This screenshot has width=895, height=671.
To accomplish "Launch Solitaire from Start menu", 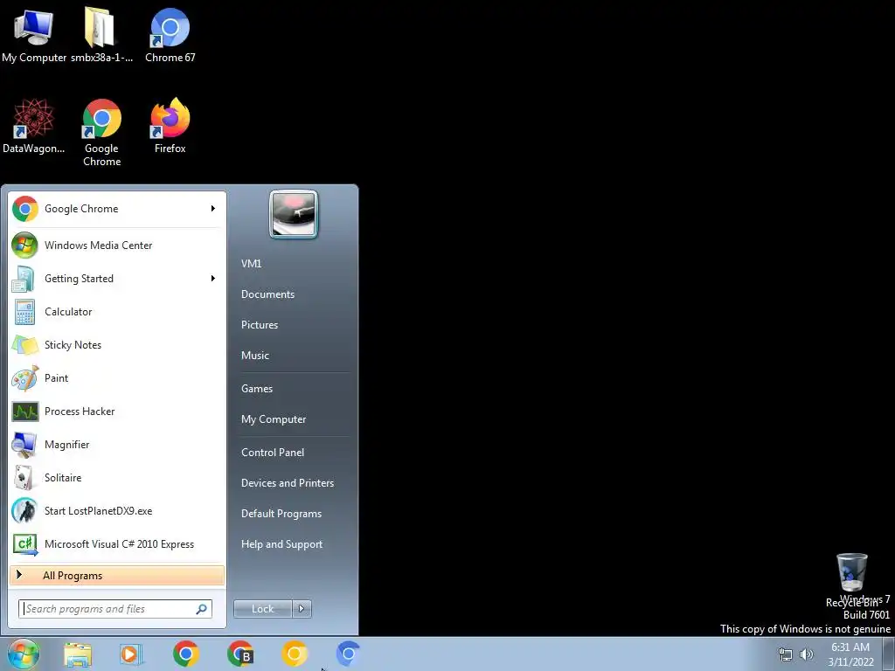I will (x=117, y=478).
